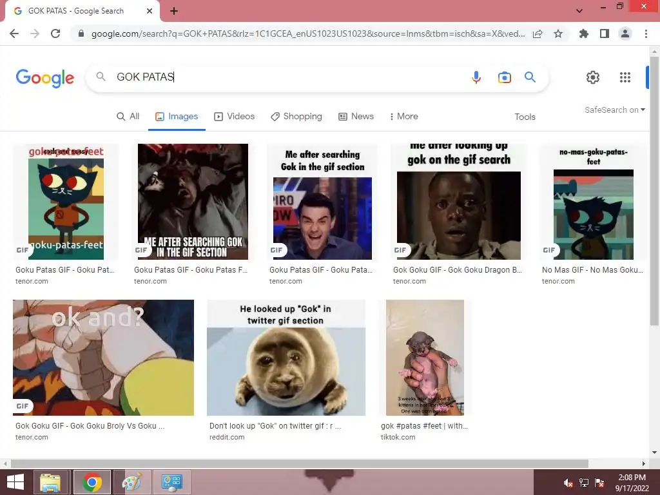660x495 pixels.
Task: Open the 'ok and?' fist GIF thumbnail
Action: click(104, 358)
